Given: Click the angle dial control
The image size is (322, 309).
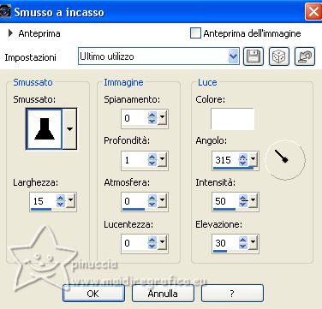Looking at the screenshot, I should coord(285,160).
